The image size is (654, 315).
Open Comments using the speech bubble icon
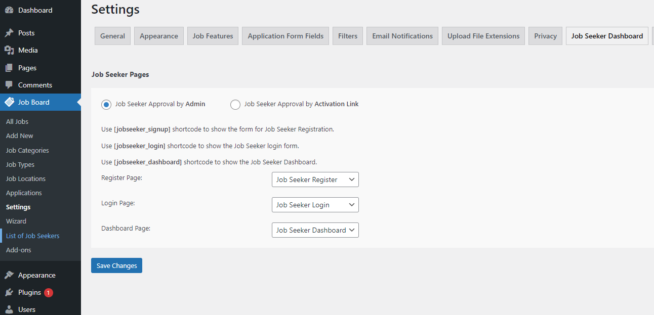point(9,84)
